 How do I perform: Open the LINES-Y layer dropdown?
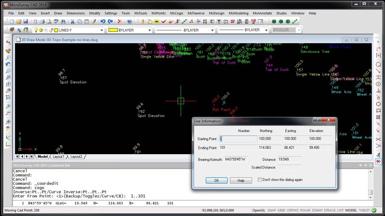click(x=102, y=30)
